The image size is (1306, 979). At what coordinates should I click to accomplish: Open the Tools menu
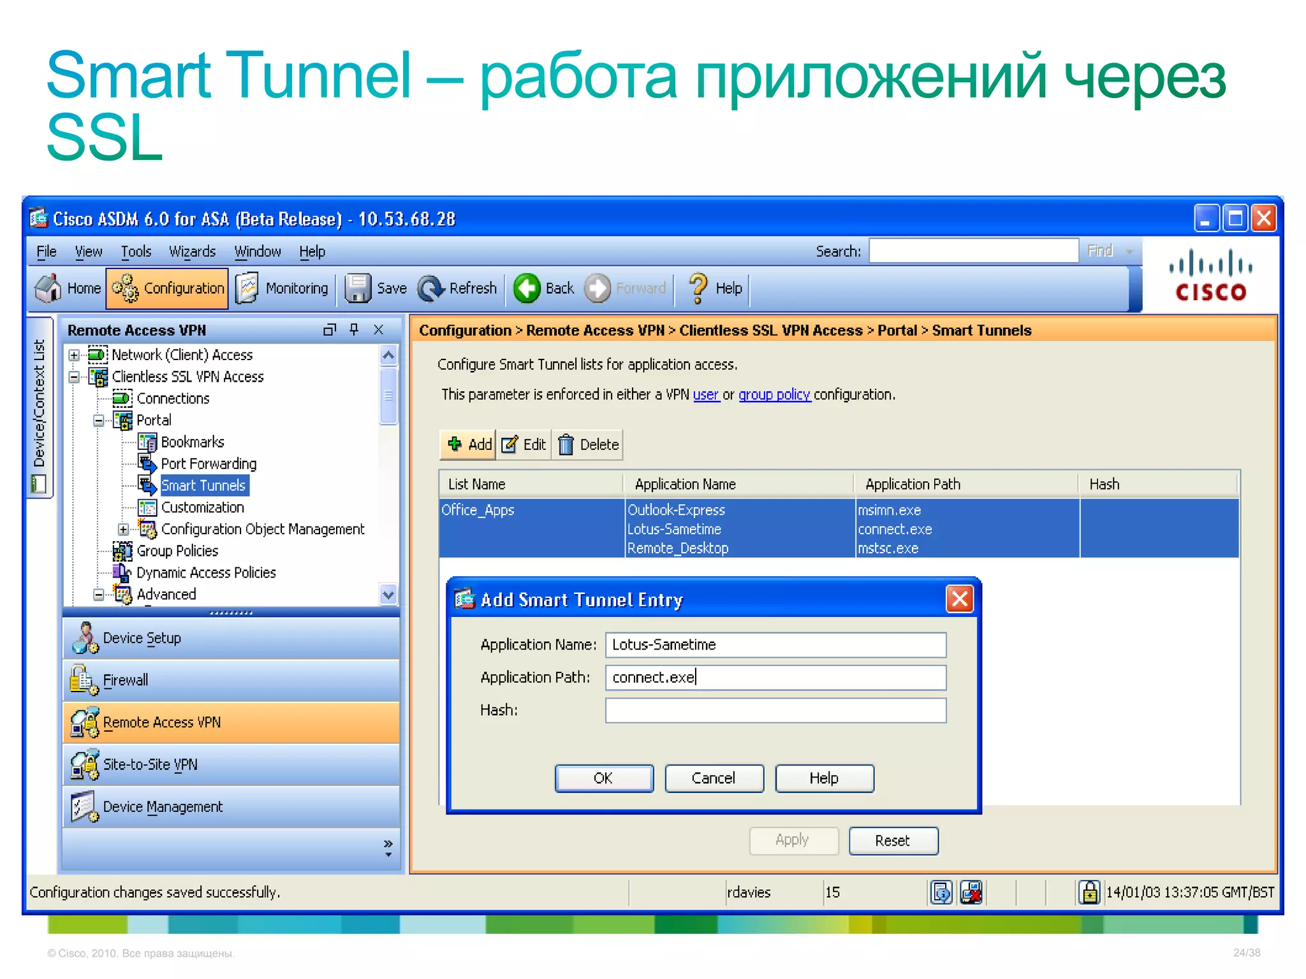136,252
